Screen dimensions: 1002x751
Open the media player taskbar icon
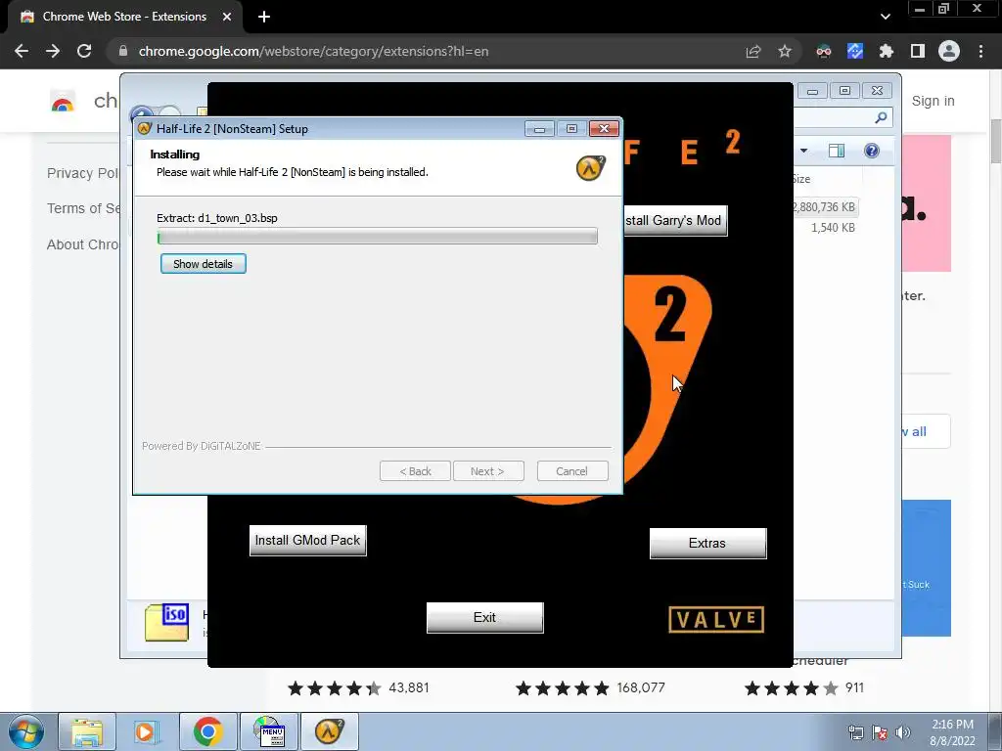[x=148, y=731]
